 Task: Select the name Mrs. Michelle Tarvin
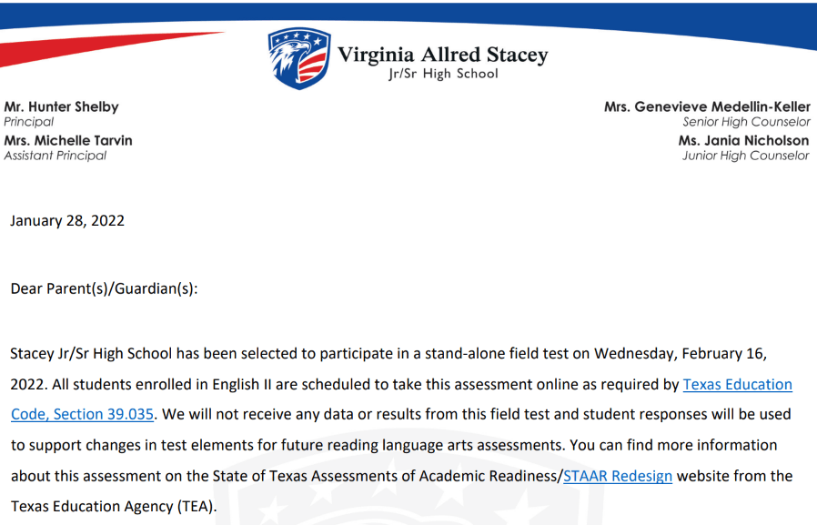tap(68, 140)
